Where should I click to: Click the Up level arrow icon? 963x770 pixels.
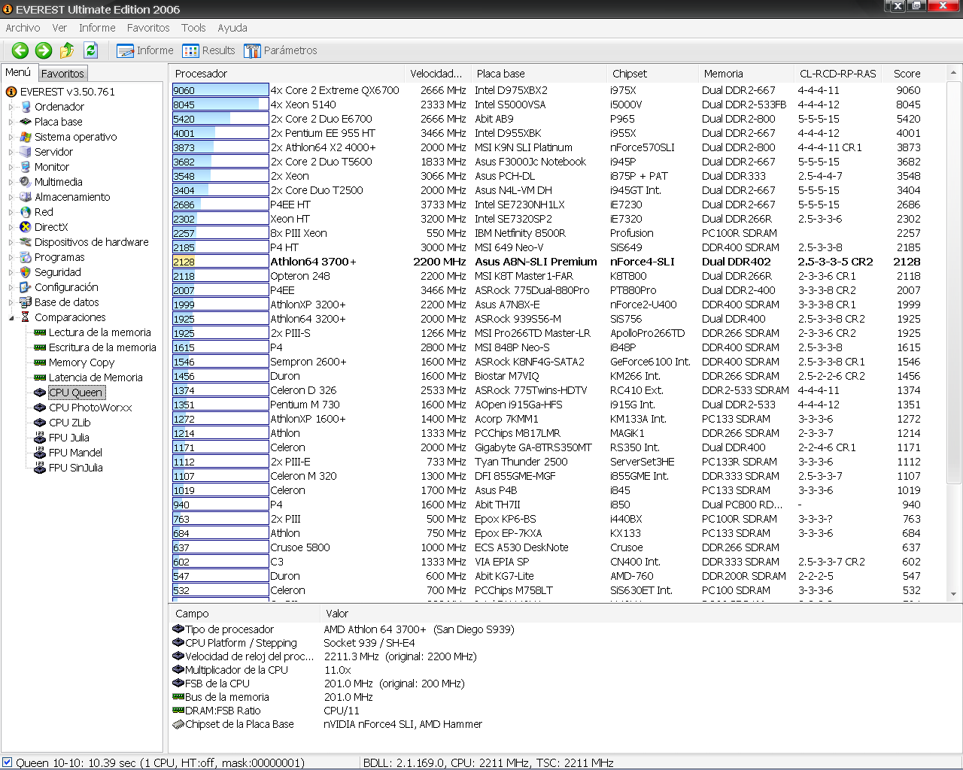tap(67, 50)
